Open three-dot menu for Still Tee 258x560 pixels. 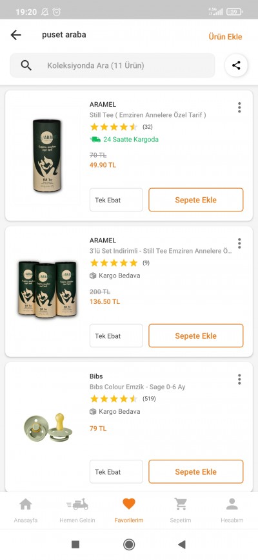(239, 107)
